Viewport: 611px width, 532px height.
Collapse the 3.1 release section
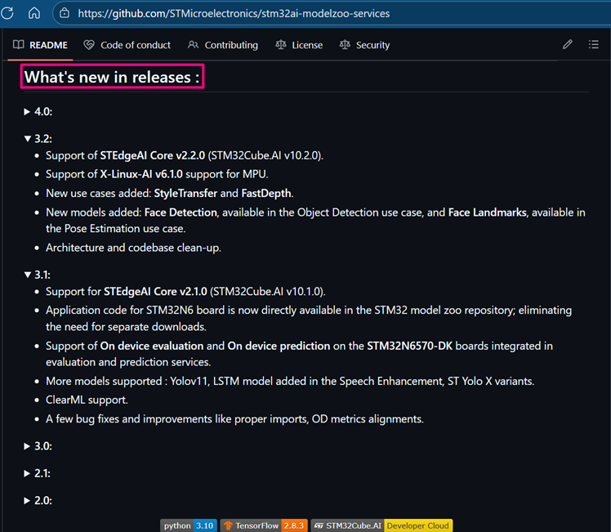click(x=37, y=275)
